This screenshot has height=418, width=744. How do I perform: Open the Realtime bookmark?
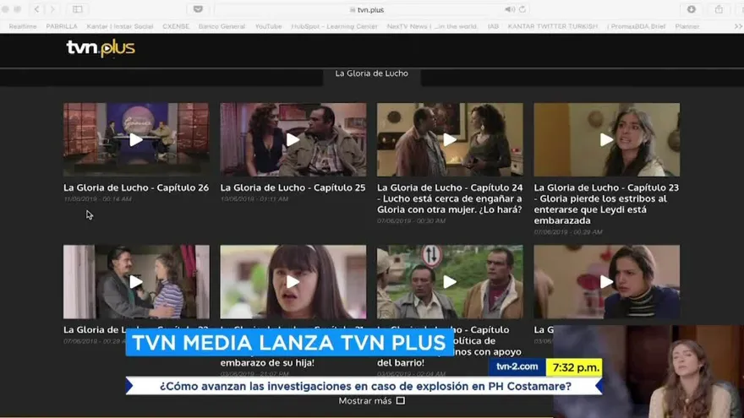tap(23, 26)
